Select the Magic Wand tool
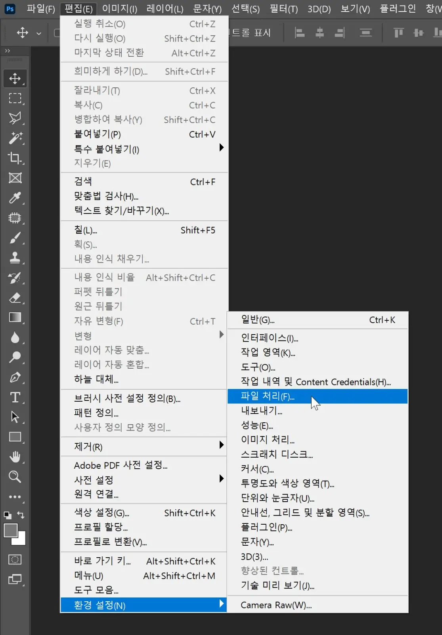The height and width of the screenshot is (635, 442). click(x=15, y=138)
